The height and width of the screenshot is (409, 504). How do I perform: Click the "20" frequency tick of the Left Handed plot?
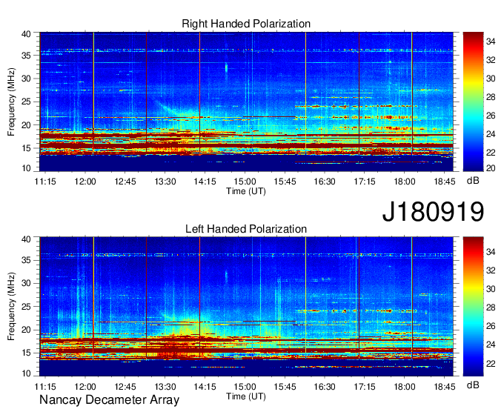pos(26,330)
